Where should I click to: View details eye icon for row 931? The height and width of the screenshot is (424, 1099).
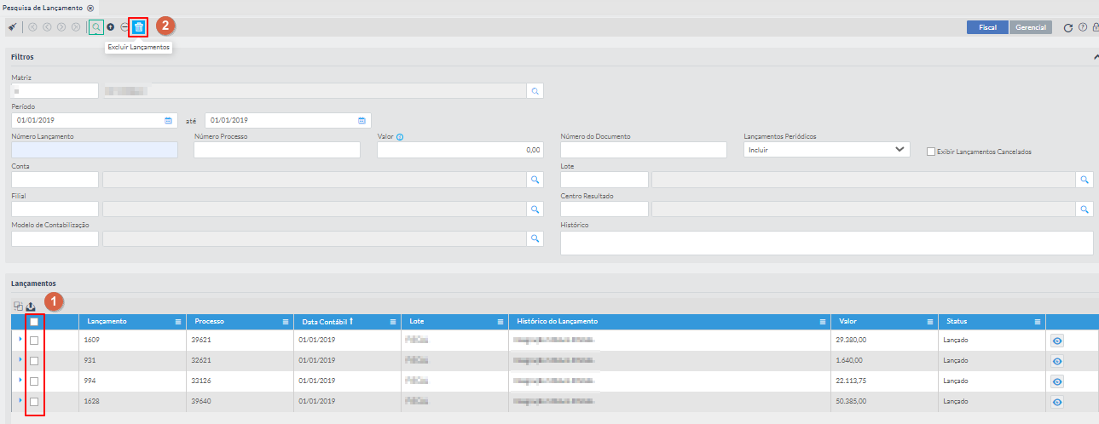1057,361
